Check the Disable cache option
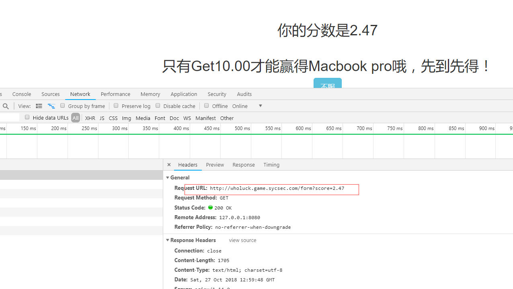 158,106
